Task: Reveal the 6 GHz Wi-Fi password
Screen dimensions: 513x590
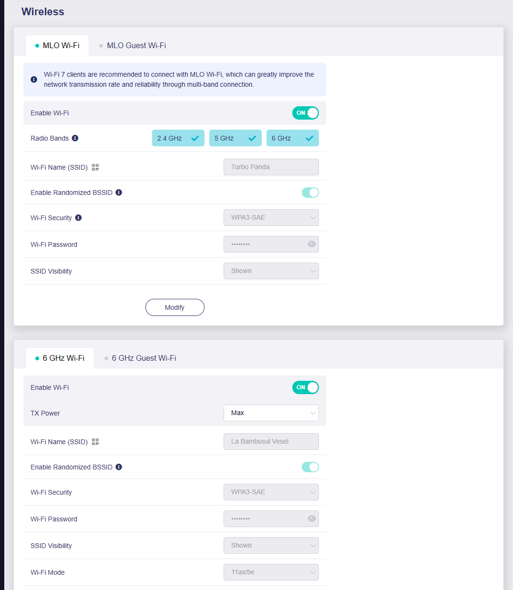Action: click(312, 519)
